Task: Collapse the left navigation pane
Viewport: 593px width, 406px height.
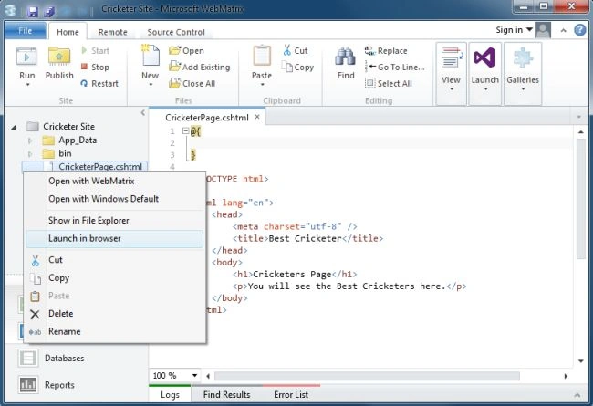Action: click(x=142, y=112)
